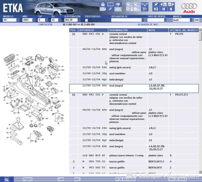
Task: Open the Marca dropdown
Action: 191,20
